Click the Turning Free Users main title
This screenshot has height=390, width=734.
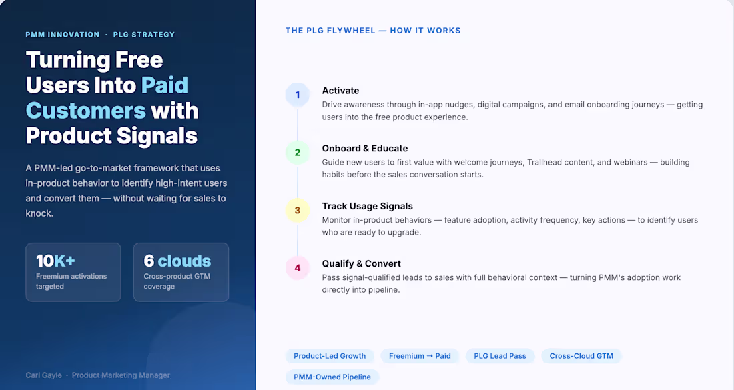tap(112, 98)
